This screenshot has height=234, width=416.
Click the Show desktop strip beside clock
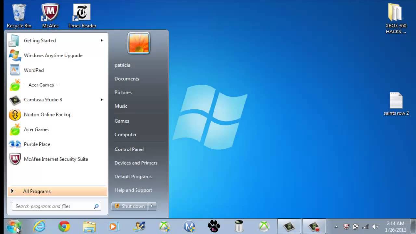pyautogui.click(x=413, y=227)
